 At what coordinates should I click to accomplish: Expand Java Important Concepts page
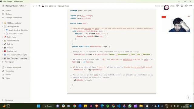[2, 55]
